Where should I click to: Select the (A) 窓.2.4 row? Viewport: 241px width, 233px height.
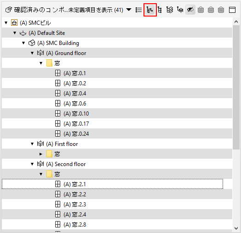pos(117,214)
